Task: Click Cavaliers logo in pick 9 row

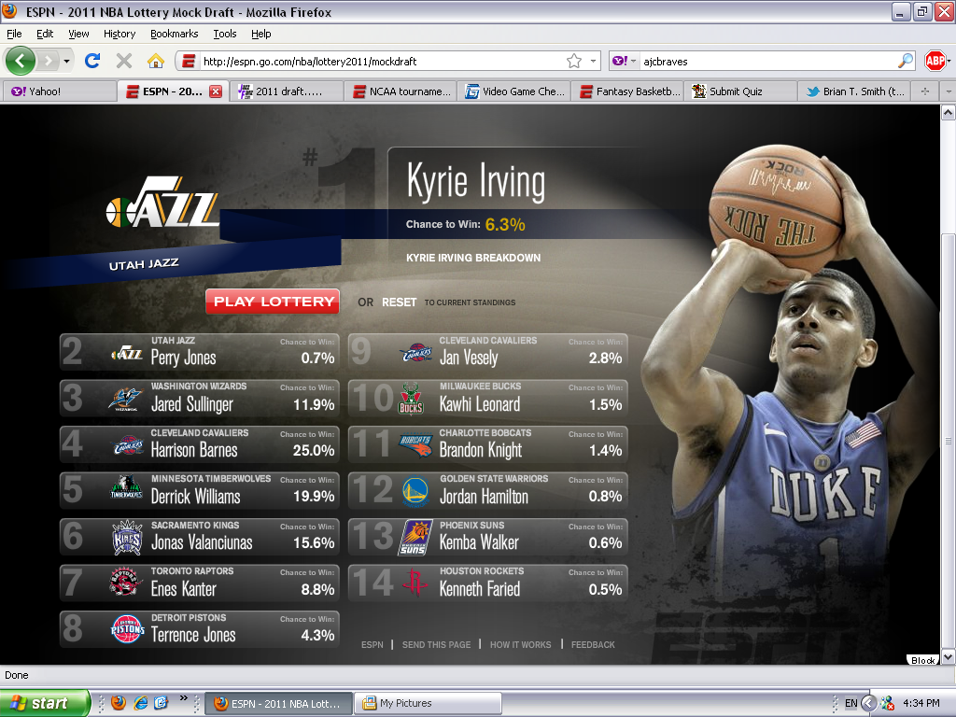Action: pyautogui.click(x=415, y=353)
